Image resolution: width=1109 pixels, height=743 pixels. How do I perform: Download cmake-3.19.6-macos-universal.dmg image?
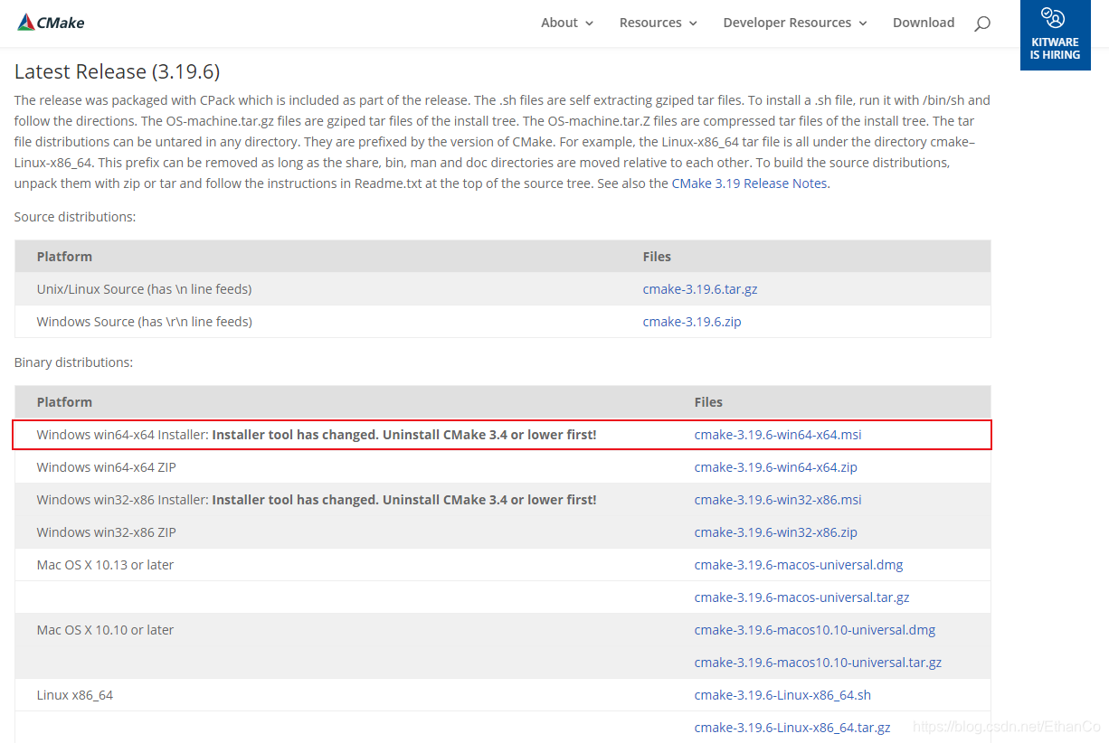coord(799,565)
